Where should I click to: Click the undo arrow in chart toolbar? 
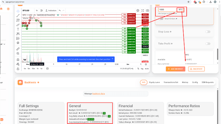pyautogui.click(x=60, y=11)
